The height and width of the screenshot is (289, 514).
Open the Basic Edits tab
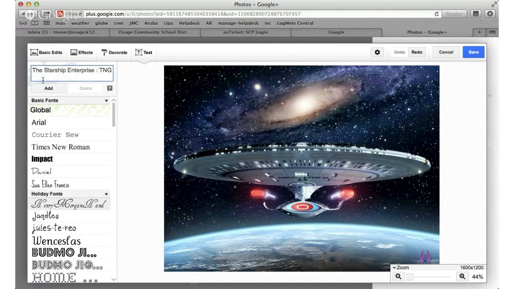tap(47, 52)
